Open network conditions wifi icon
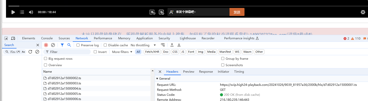This screenshot has height=101, width=368. point(163,45)
